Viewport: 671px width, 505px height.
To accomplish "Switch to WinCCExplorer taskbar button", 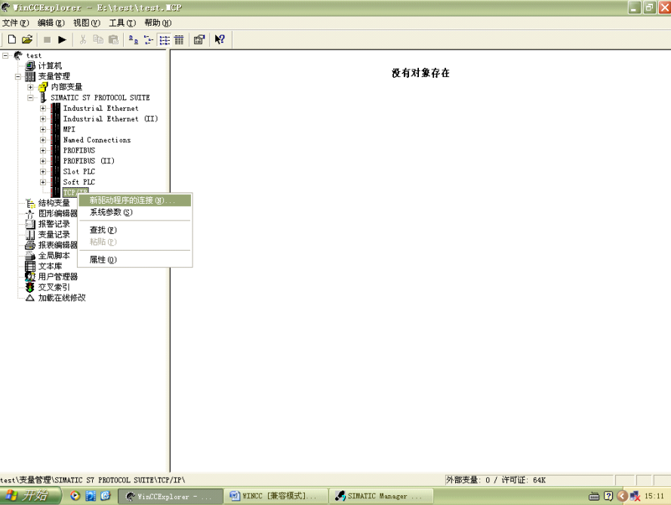I will pos(171,497).
